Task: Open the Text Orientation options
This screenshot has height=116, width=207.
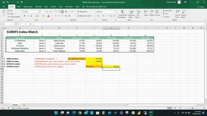Action: (66, 12)
